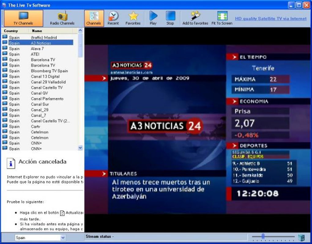
Task: Click the speaker mute icon
Action: tap(301, 238)
